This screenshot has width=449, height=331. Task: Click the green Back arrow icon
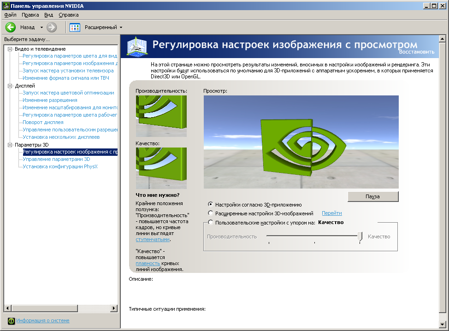pos(11,27)
